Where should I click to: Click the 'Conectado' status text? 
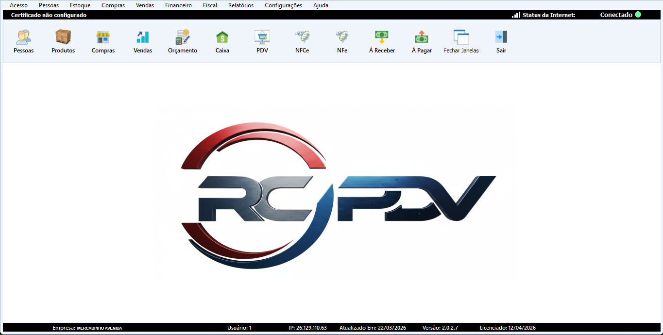(x=616, y=15)
